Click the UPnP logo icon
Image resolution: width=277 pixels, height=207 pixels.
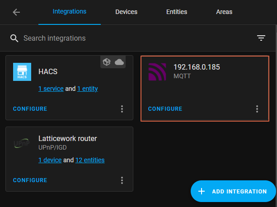22,143
